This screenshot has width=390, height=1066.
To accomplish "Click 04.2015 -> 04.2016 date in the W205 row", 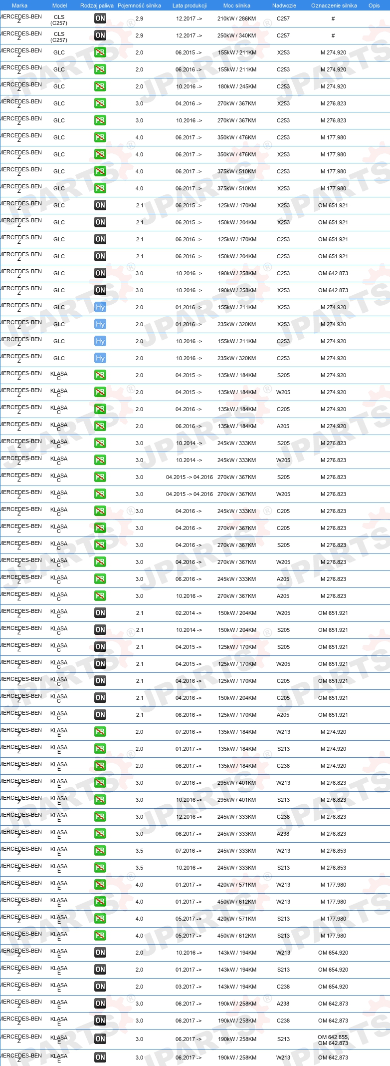I will tap(190, 494).
